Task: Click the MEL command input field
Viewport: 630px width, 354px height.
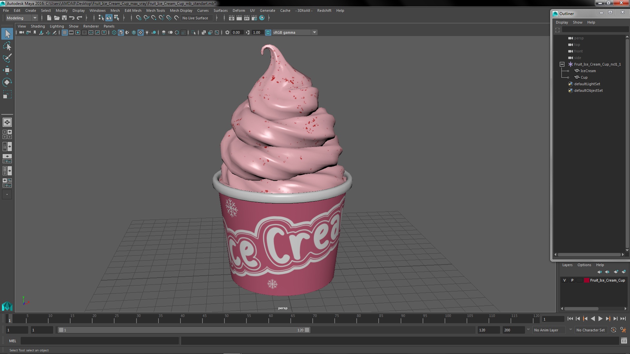Action: point(100,341)
